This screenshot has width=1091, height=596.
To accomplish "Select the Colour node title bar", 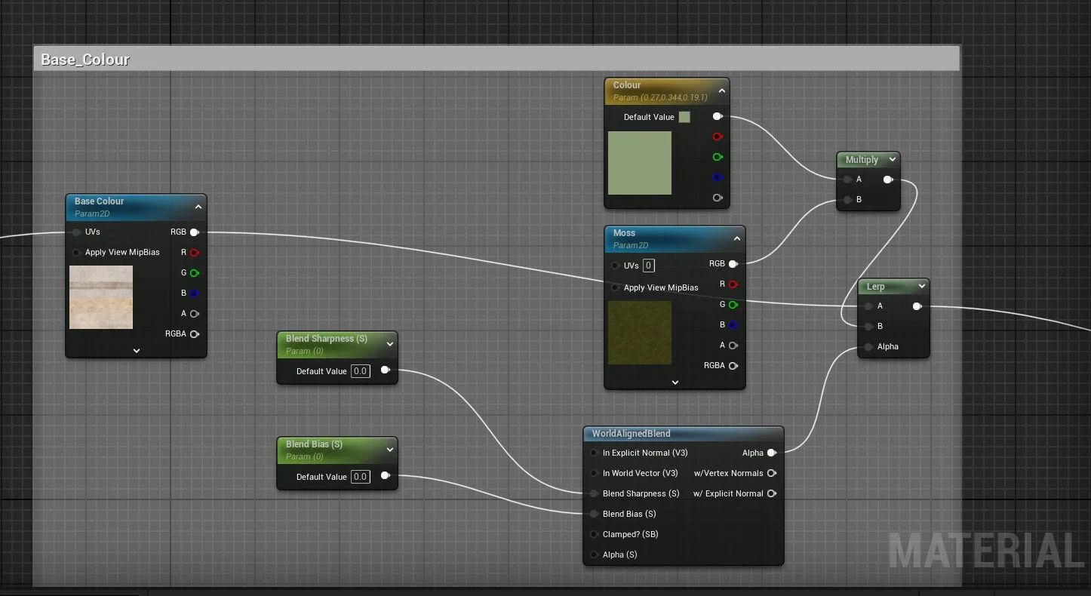I will click(x=667, y=91).
